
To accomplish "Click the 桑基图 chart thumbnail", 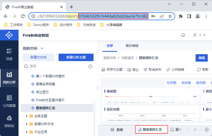I will point(151,94).
